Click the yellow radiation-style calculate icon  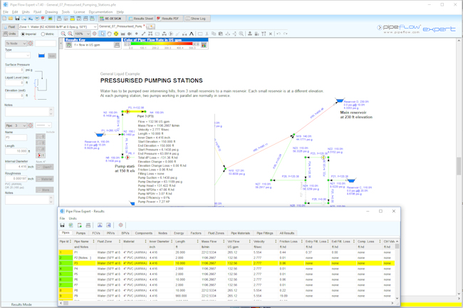coord(116,34)
